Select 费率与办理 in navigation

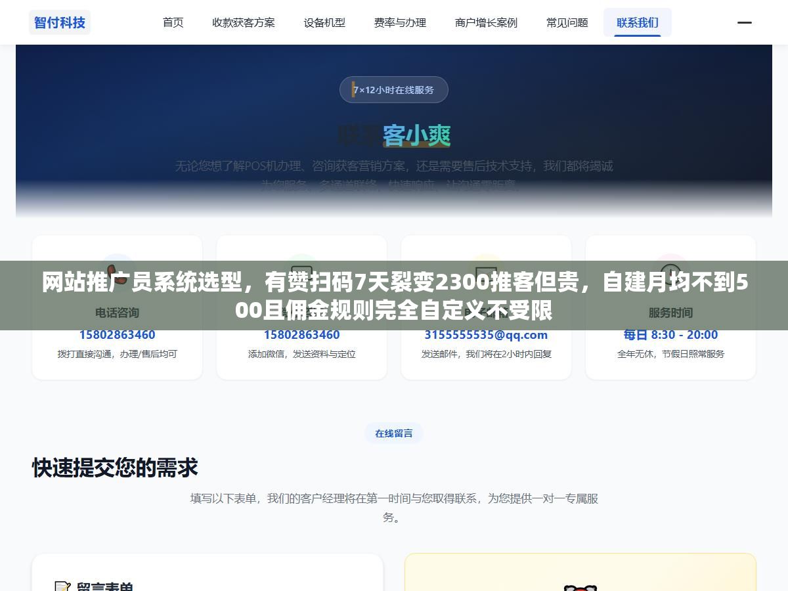400,22
